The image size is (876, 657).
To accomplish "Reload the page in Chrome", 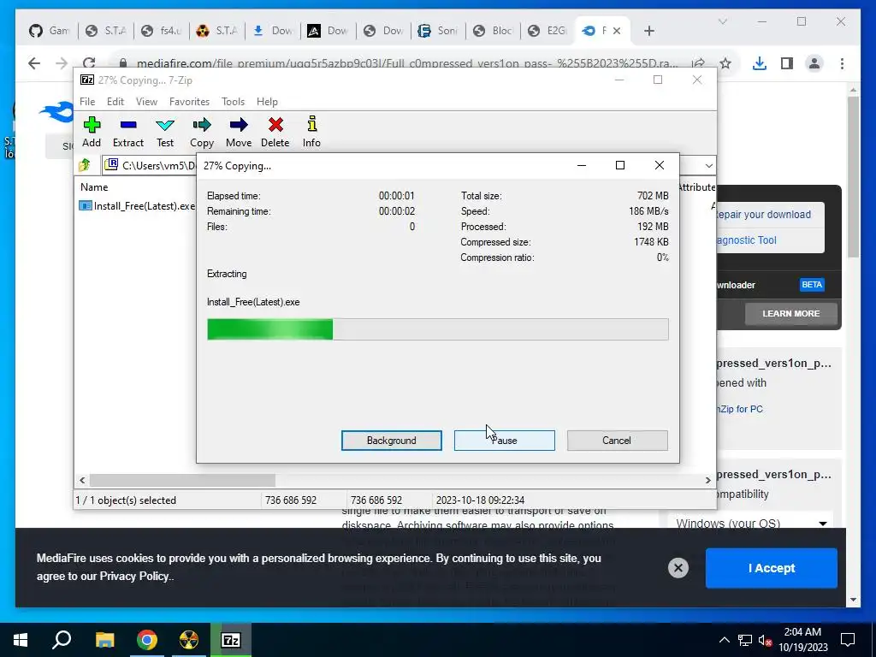I will 89,63.
